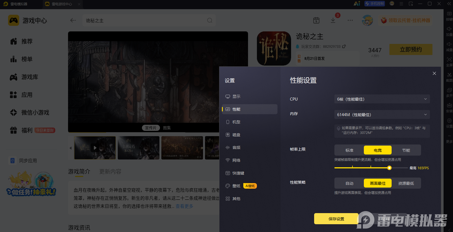Collapse the right sidebar with double-arrow icon

click(449, 4)
